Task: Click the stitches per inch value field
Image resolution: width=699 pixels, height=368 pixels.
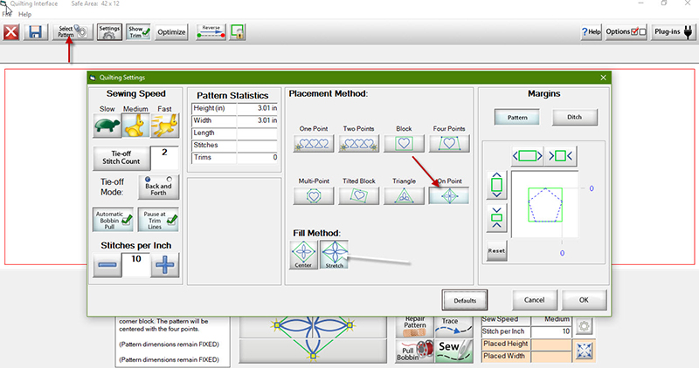Action: [x=136, y=264]
